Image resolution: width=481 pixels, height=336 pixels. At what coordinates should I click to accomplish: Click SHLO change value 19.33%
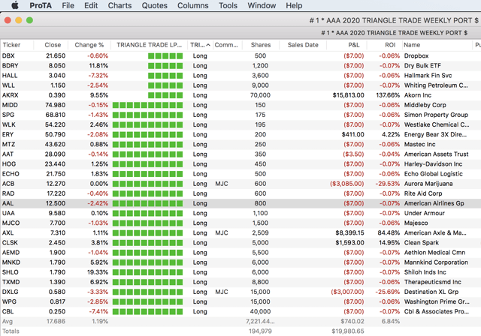point(98,272)
